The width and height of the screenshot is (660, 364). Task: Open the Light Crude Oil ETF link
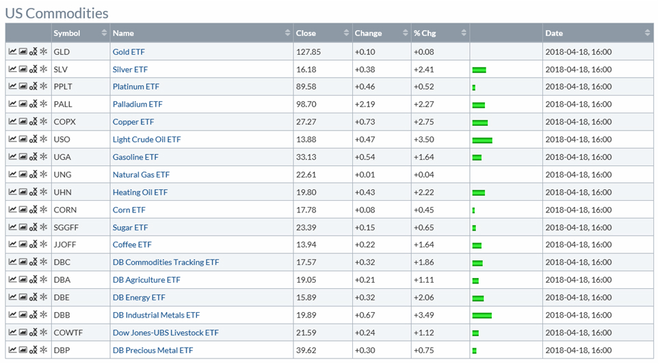[146, 140]
